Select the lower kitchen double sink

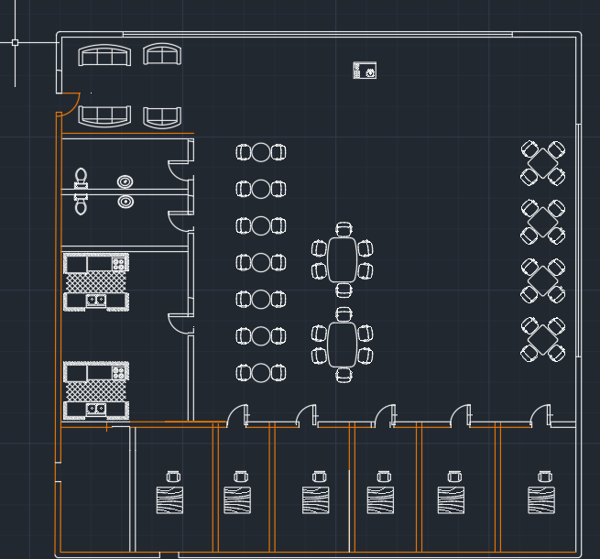(96, 409)
